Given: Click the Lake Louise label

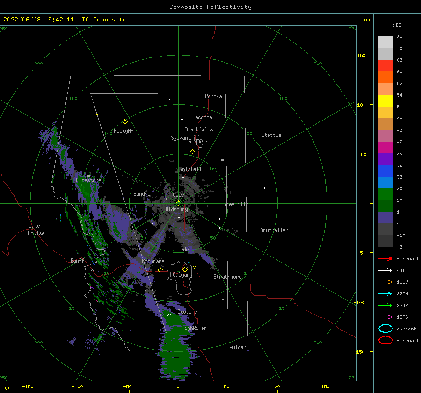Looking at the screenshot, I should 36,229.
